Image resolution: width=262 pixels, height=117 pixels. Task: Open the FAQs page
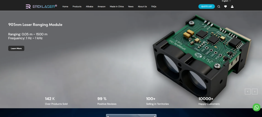coord(154,6)
